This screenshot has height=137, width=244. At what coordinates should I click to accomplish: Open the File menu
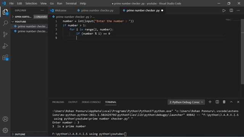(x=11, y=3)
